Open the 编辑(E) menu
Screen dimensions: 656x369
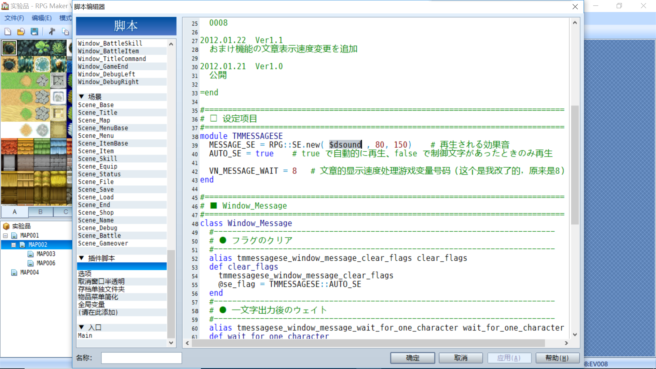[42, 18]
